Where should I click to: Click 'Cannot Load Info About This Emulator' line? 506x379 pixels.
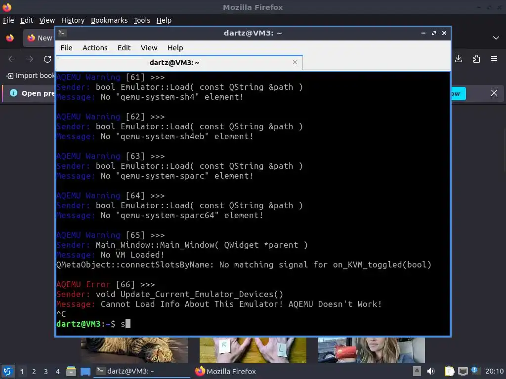(x=219, y=304)
